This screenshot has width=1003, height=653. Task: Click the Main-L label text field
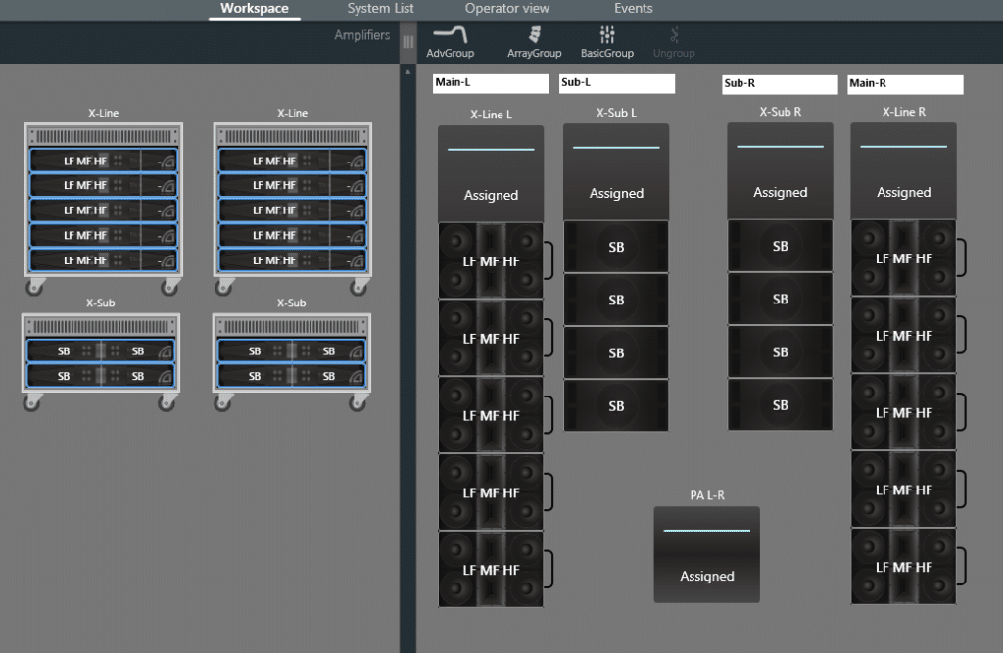(x=490, y=84)
